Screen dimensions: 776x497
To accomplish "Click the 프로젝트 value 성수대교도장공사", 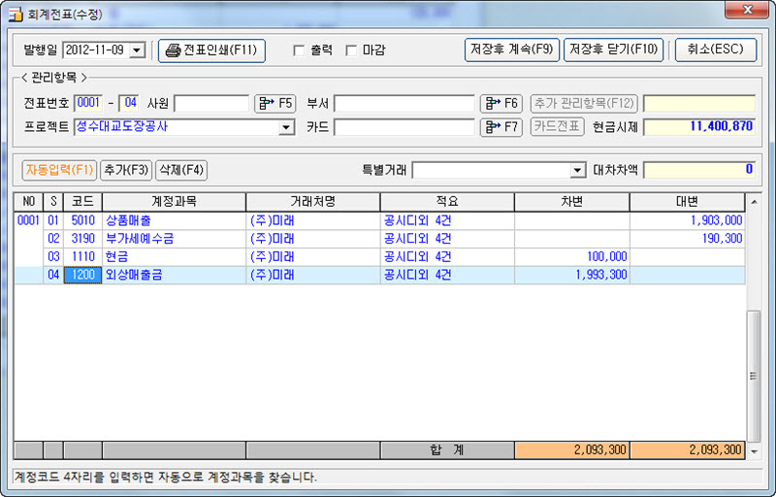I will click(122, 126).
